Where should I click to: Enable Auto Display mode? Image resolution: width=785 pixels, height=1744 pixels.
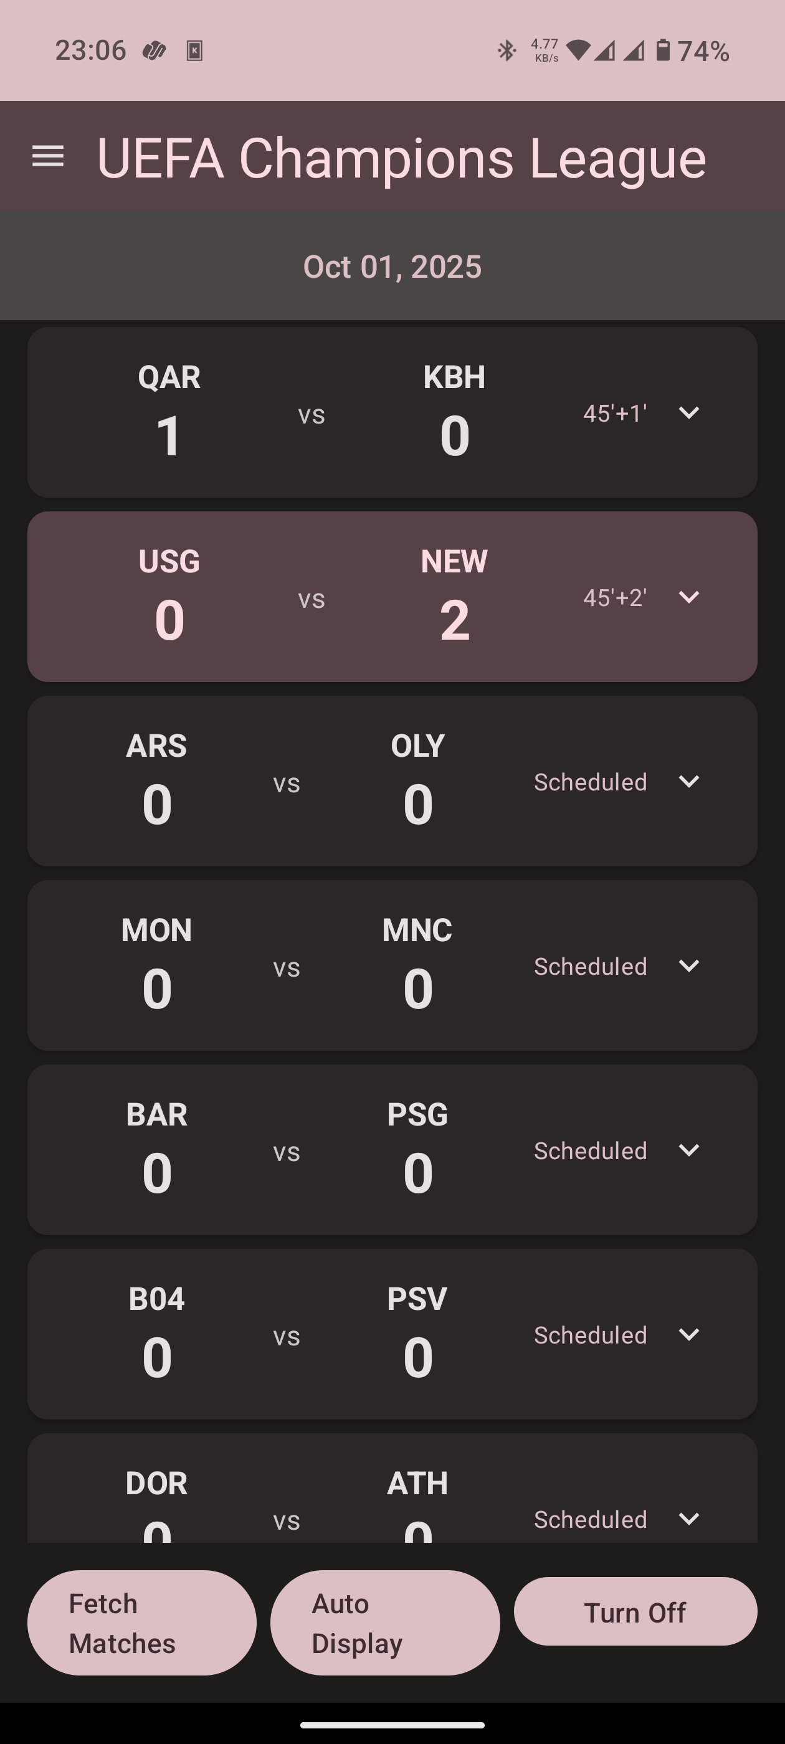tap(384, 1623)
